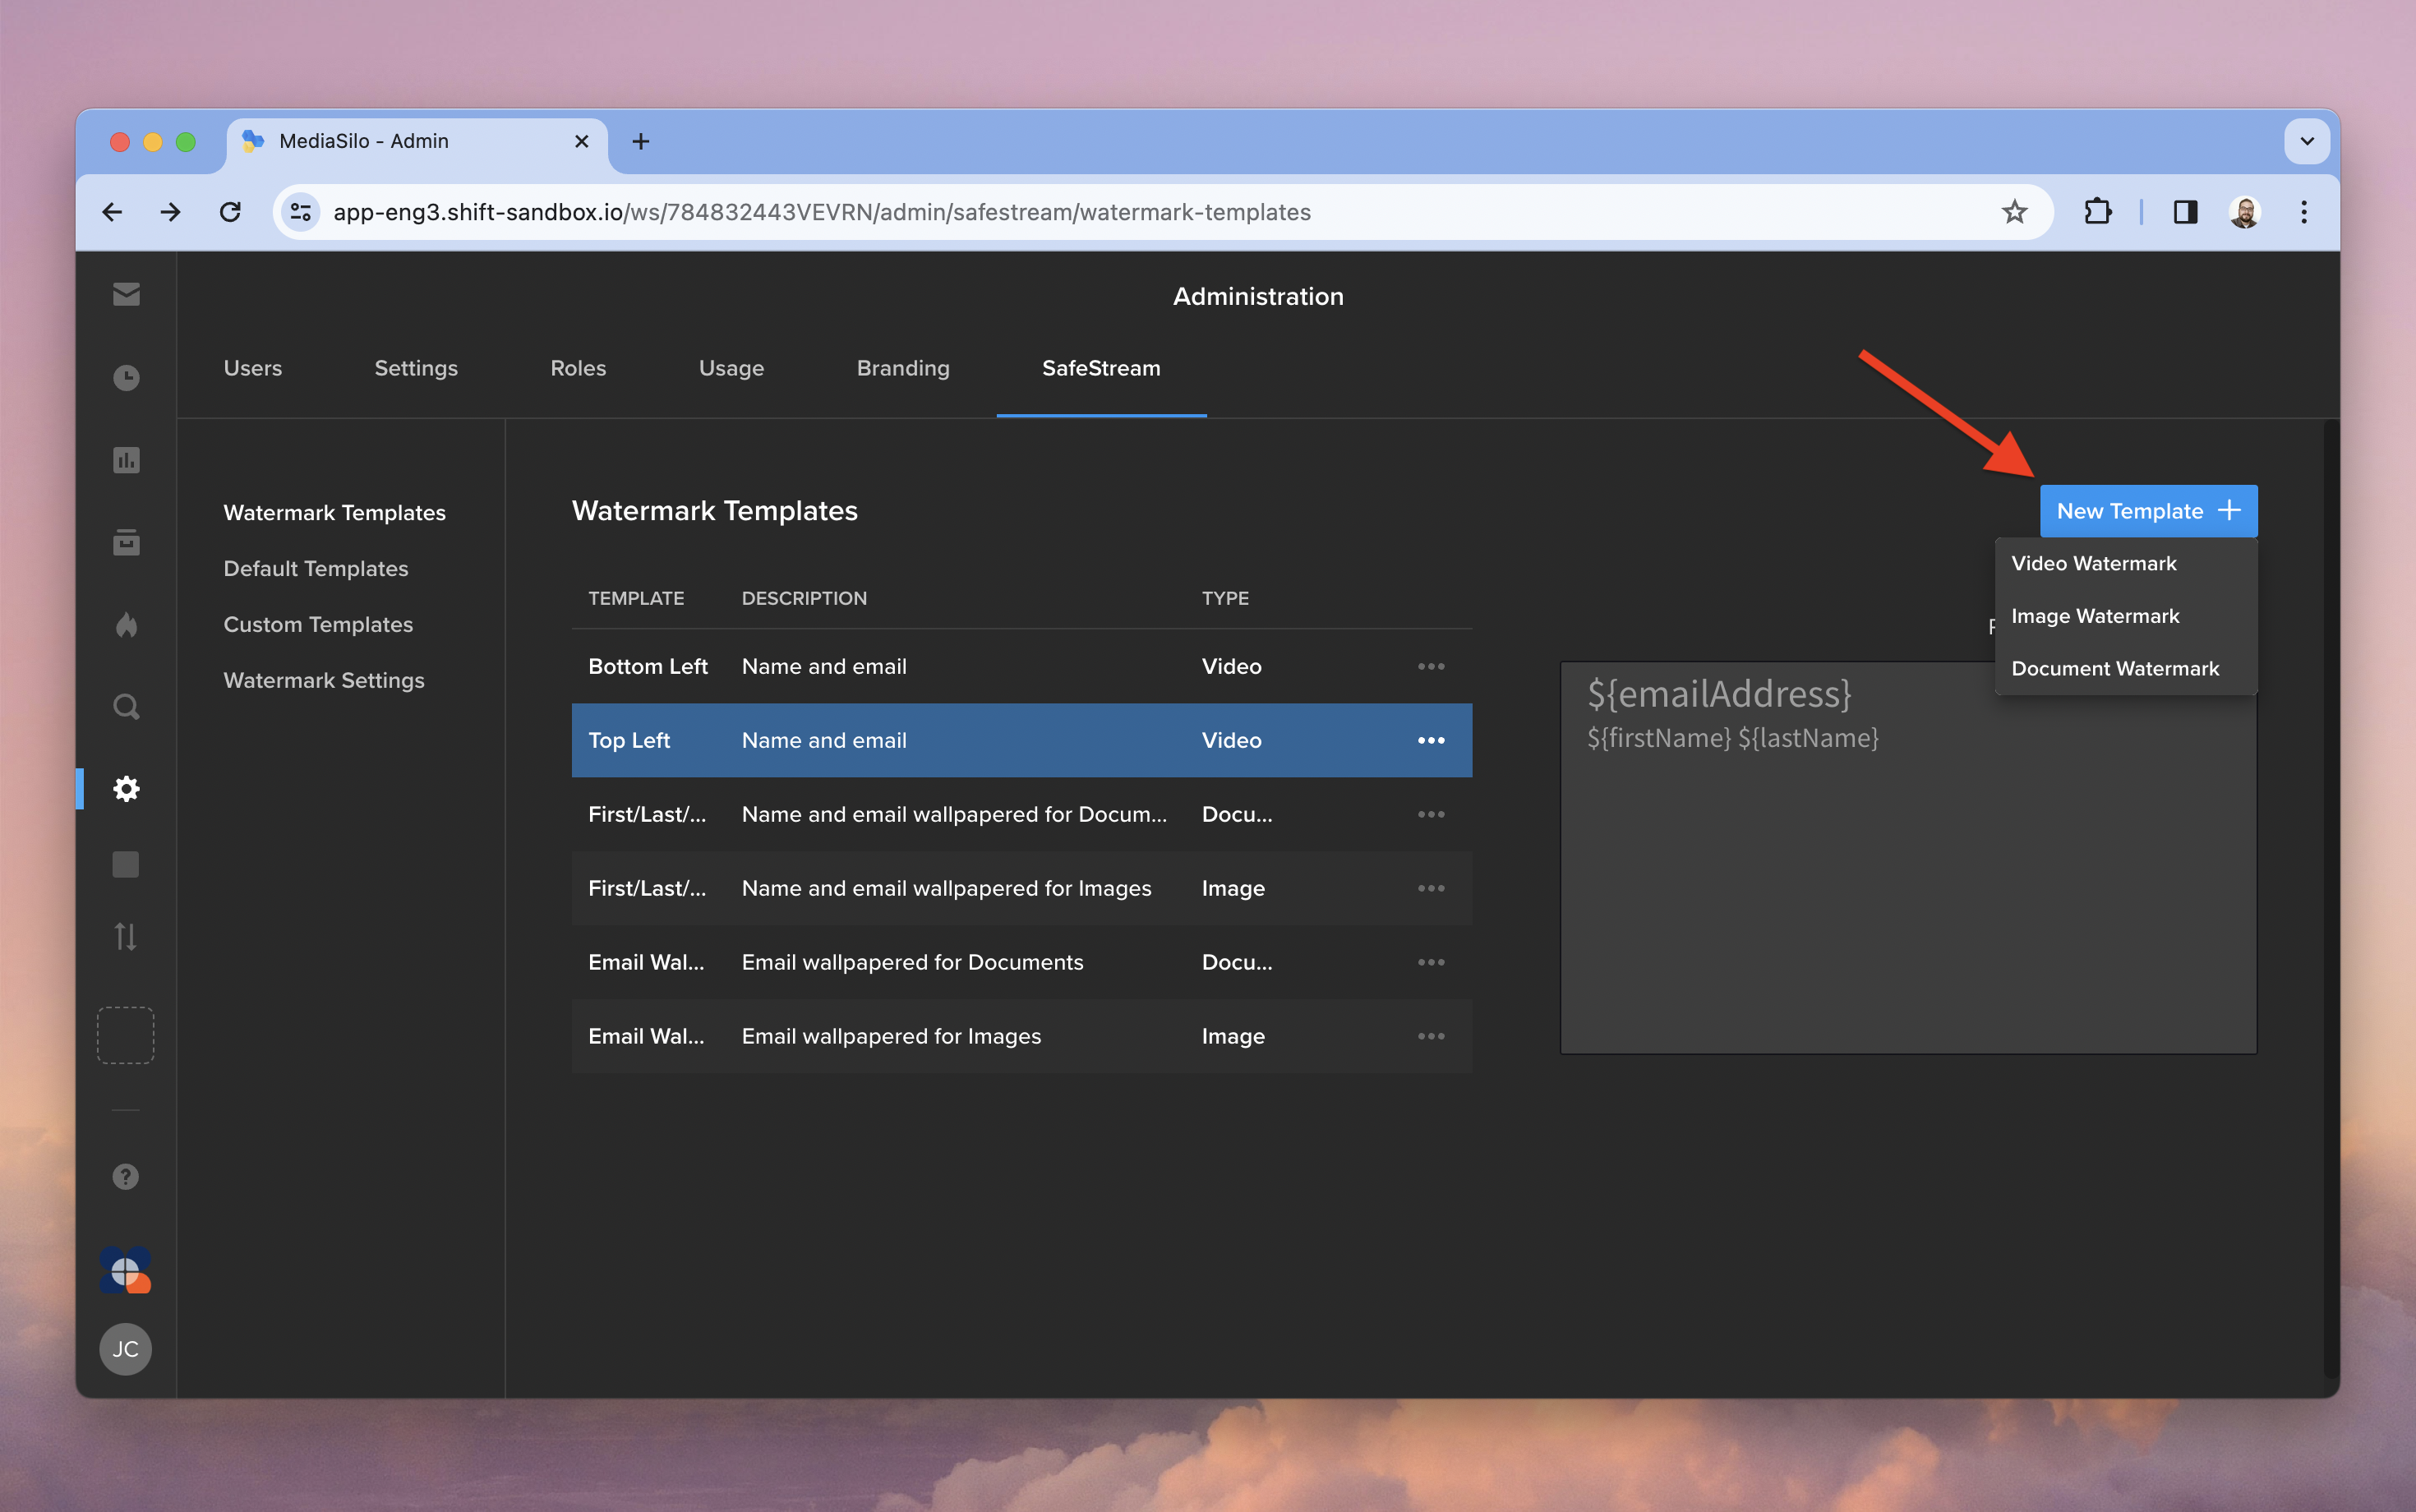Open the JC user avatar menu
This screenshot has width=2416, height=1512.
point(126,1349)
